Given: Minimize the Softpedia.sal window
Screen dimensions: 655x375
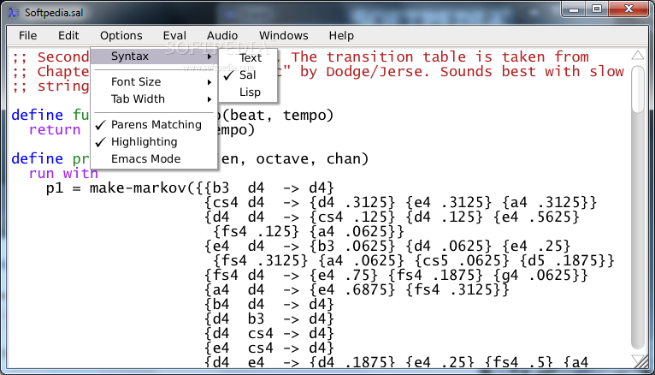Looking at the screenshot, I should tap(574, 9).
